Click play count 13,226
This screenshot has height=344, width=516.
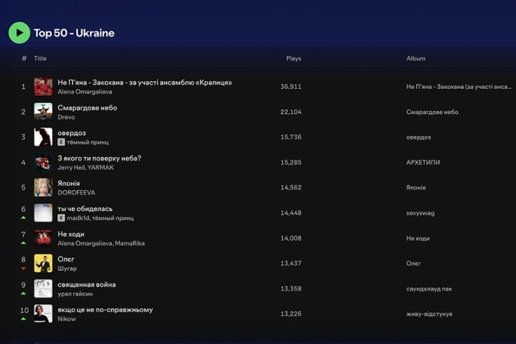[x=291, y=314]
